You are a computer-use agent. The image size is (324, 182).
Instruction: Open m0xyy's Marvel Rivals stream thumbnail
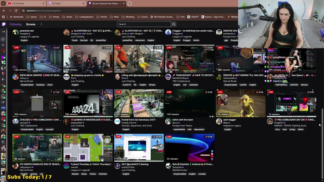tap(37, 59)
